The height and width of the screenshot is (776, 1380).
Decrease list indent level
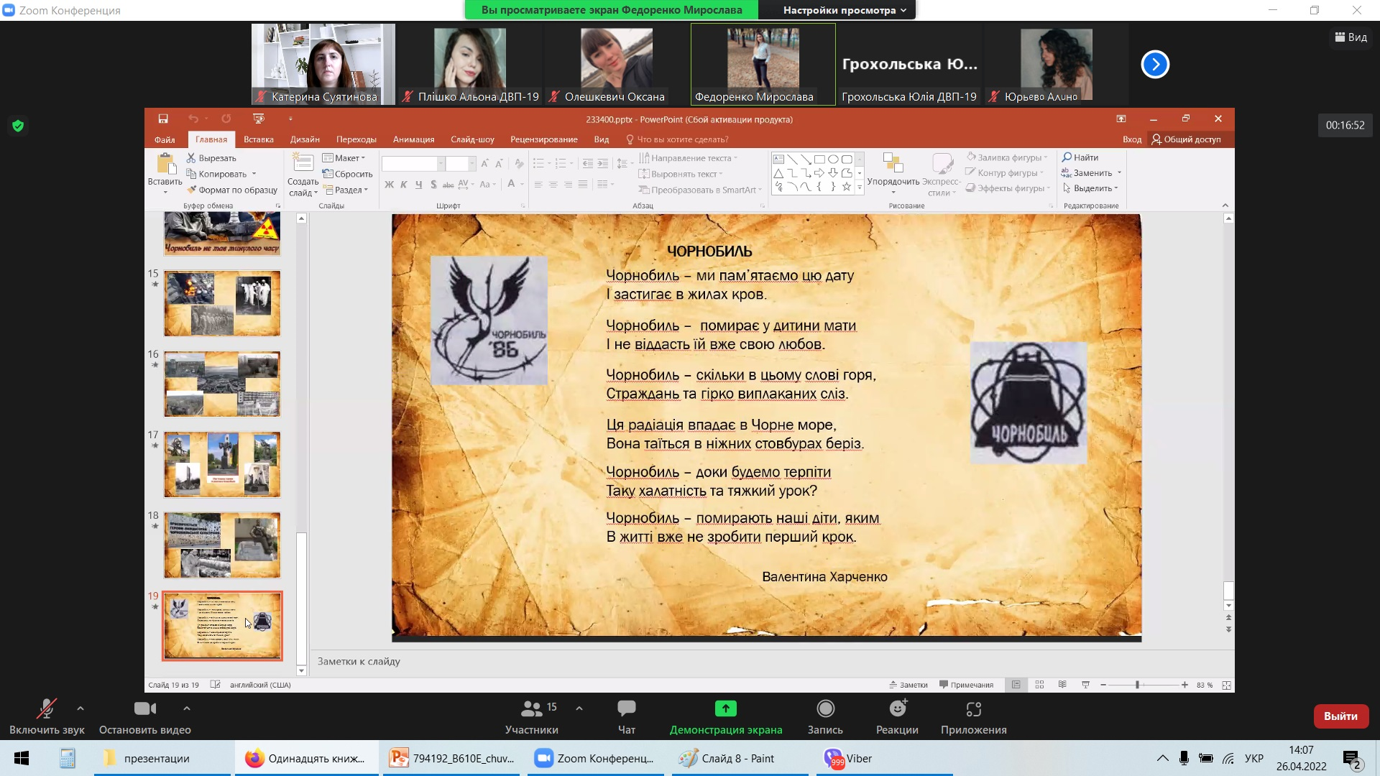tap(588, 164)
